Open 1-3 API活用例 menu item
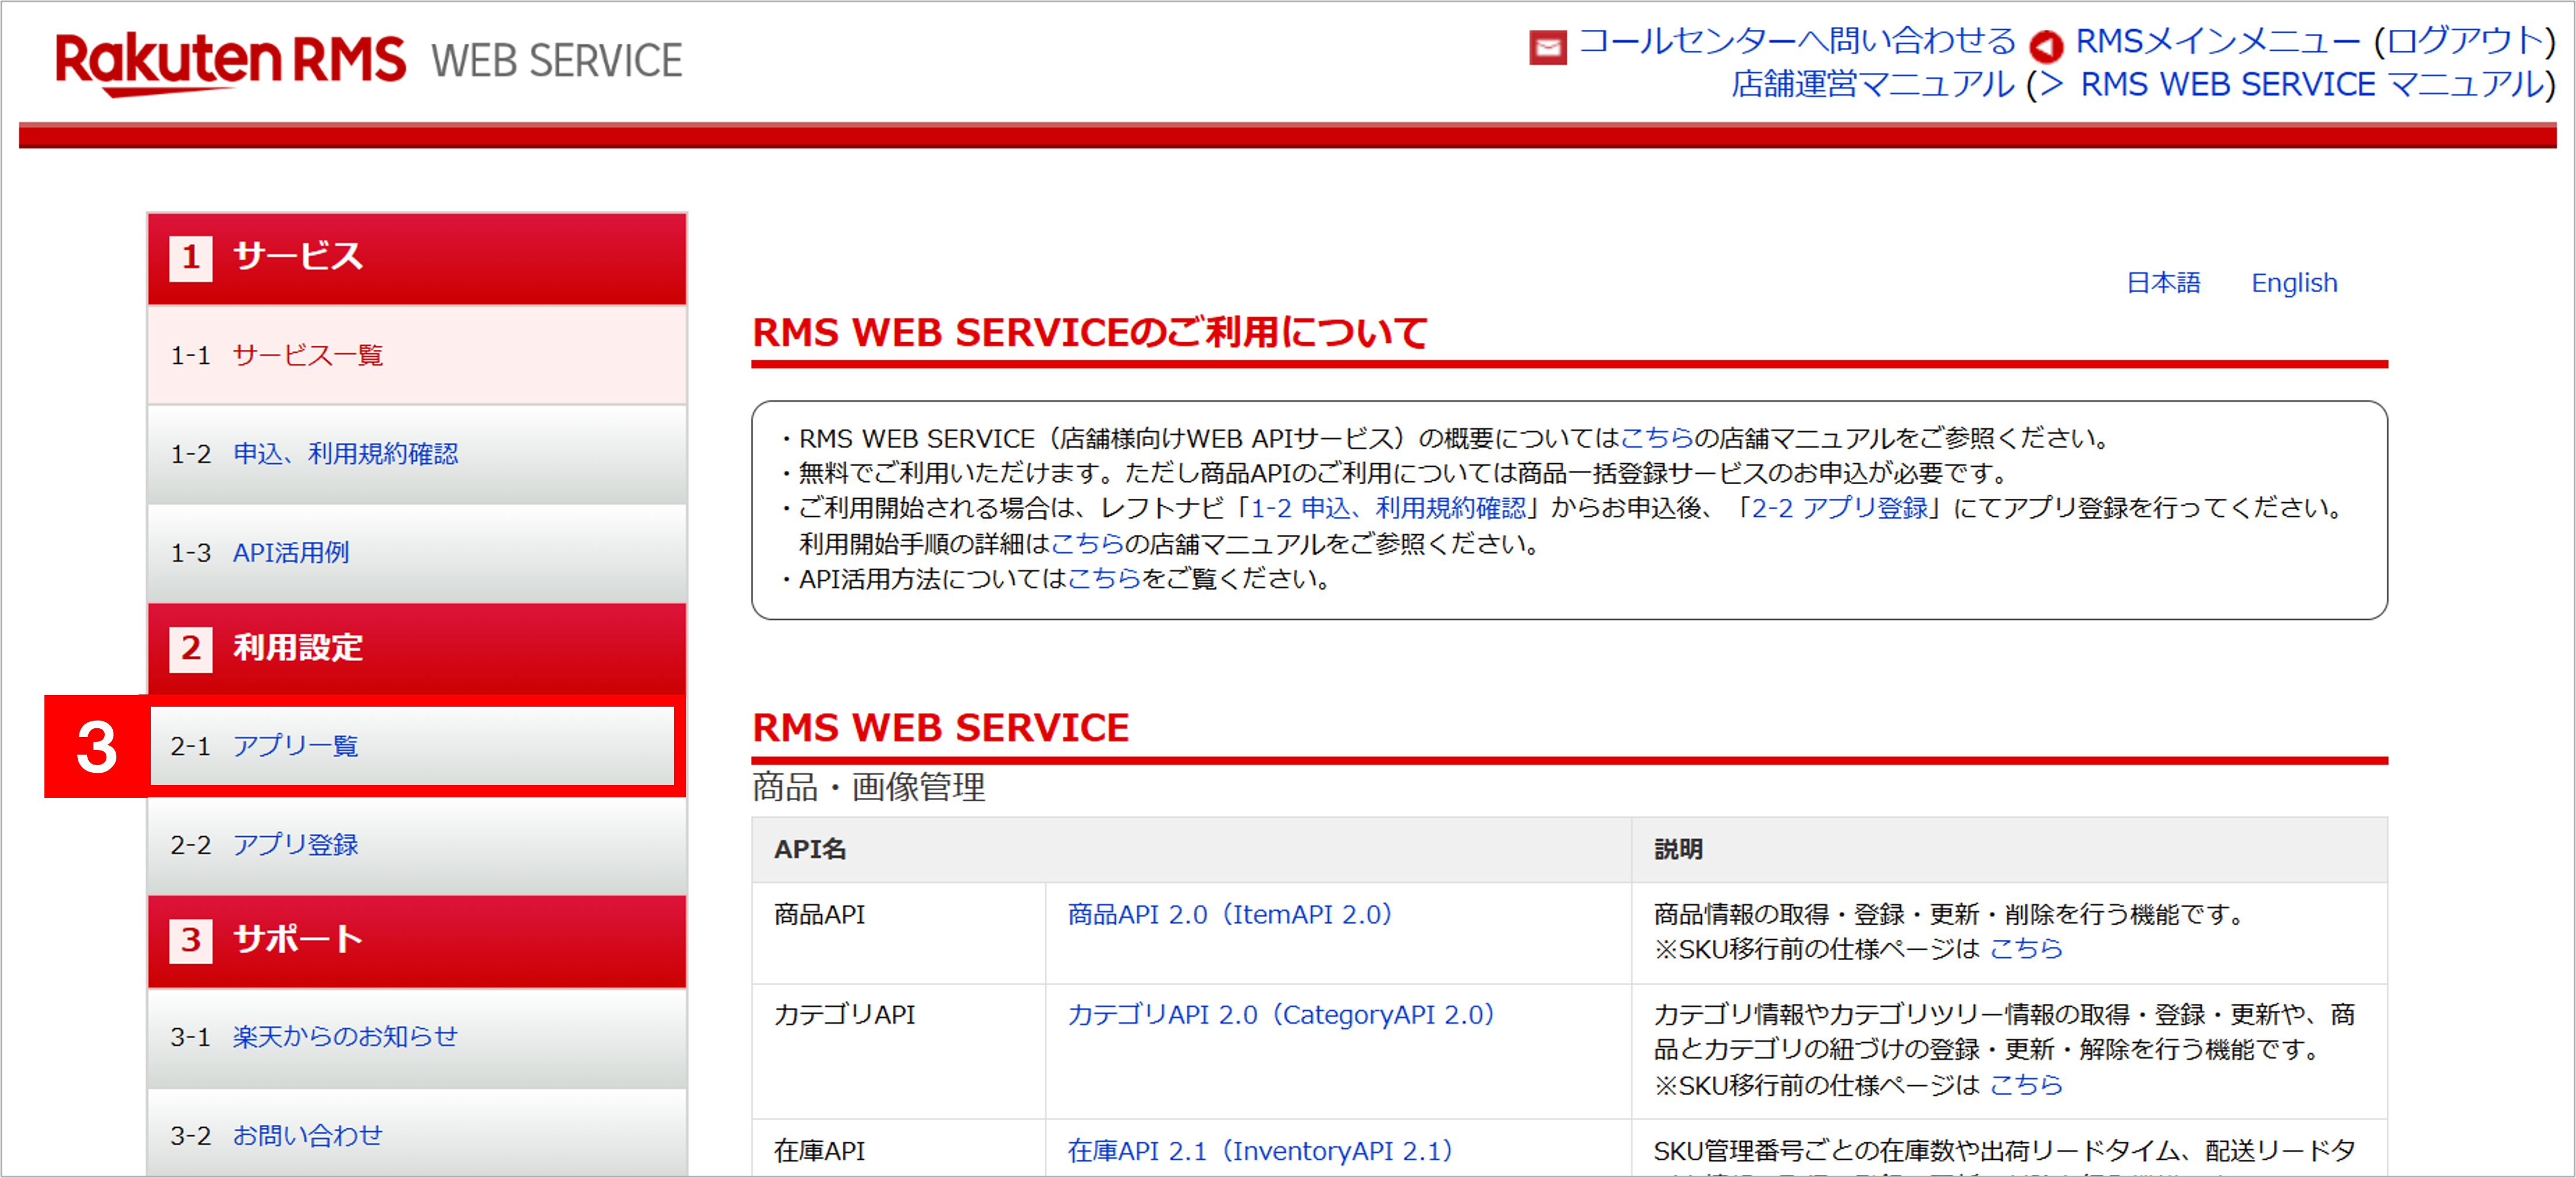 pos(291,552)
